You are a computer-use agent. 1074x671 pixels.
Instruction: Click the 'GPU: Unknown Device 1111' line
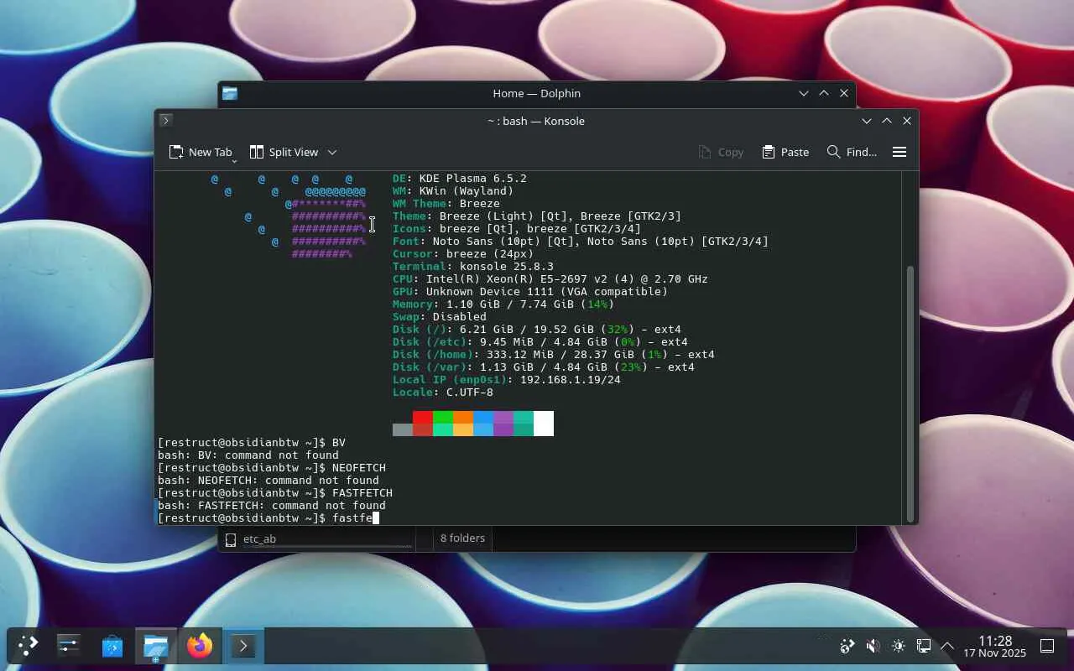pos(530,292)
